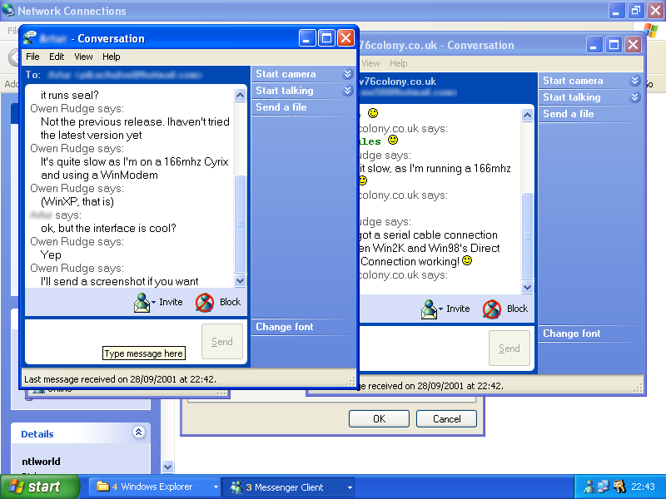The width and height of the screenshot is (666, 499).
Task: Open the Help menu in Artur conversation
Action: coord(112,57)
